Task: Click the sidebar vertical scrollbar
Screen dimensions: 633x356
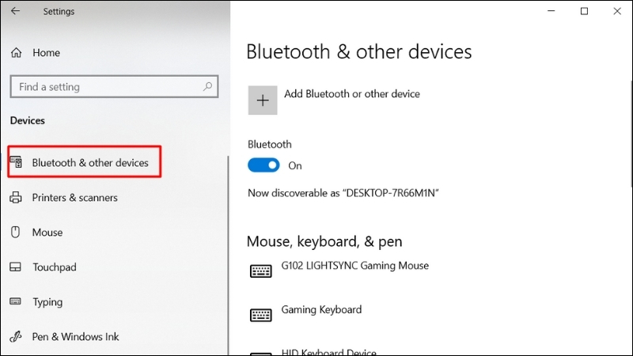Action: [228, 255]
